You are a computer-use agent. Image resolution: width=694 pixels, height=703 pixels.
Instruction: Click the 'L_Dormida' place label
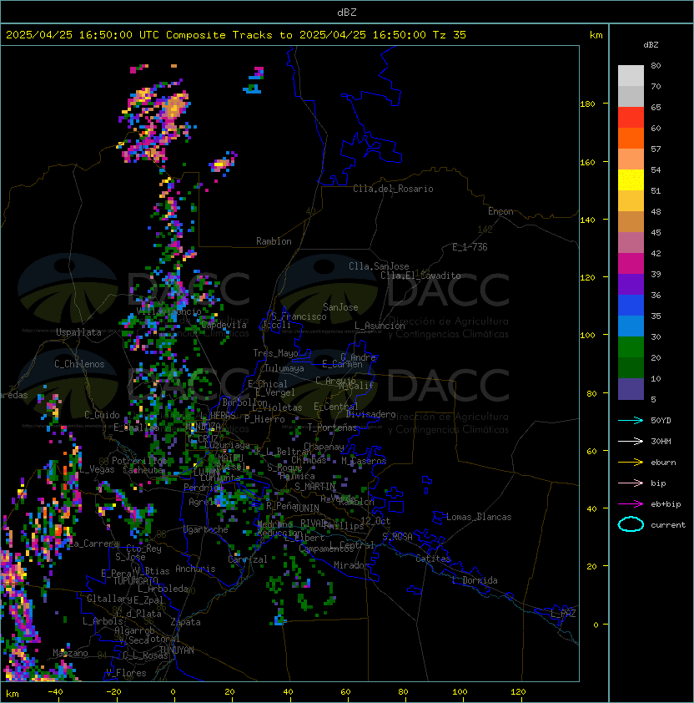click(x=475, y=580)
